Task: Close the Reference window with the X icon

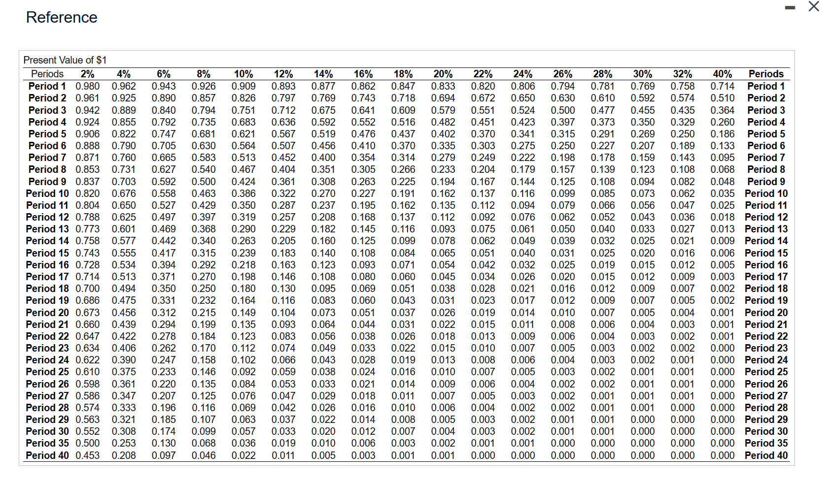Action: 813,6
